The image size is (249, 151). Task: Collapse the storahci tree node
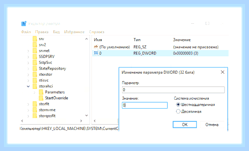tap(28, 87)
